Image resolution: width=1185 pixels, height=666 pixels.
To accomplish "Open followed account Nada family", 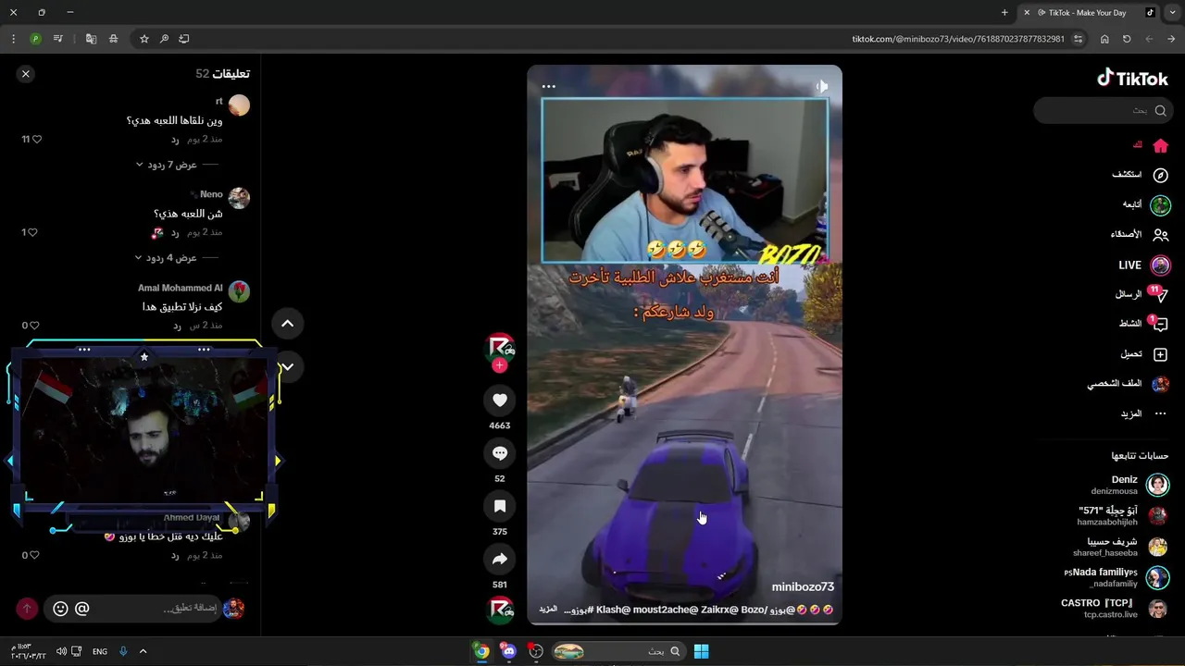I will point(1116,577).
